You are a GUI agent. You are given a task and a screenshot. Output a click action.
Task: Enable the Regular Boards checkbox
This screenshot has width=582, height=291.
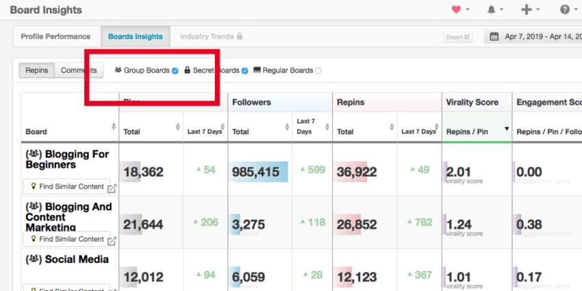[x=318, y=71]
